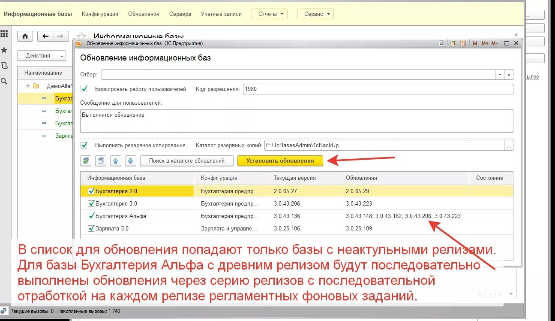Click the Состояние column header
This screenshot has height=321, width=555.
(491, 178)
